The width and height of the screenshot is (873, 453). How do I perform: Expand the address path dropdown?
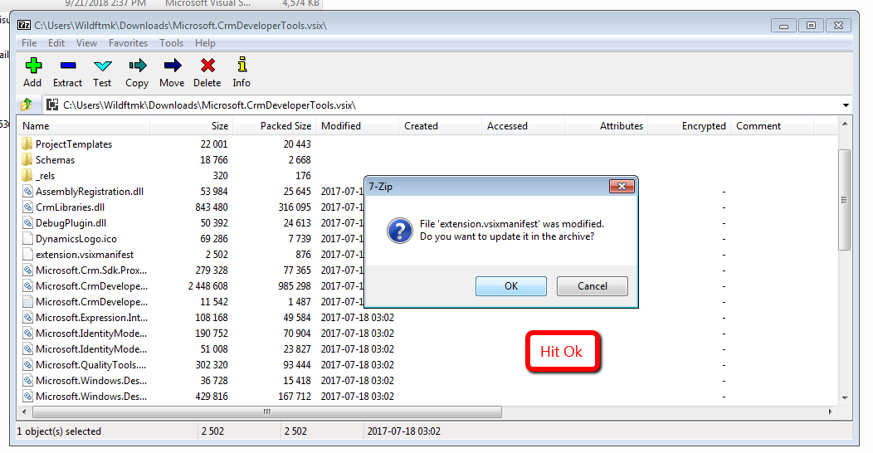846,105
